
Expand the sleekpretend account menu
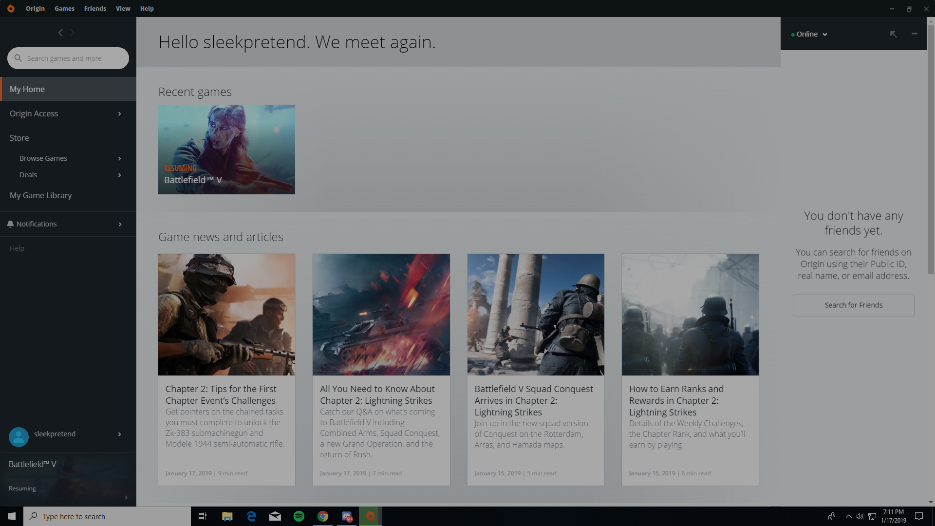click(x=119, y=434)
